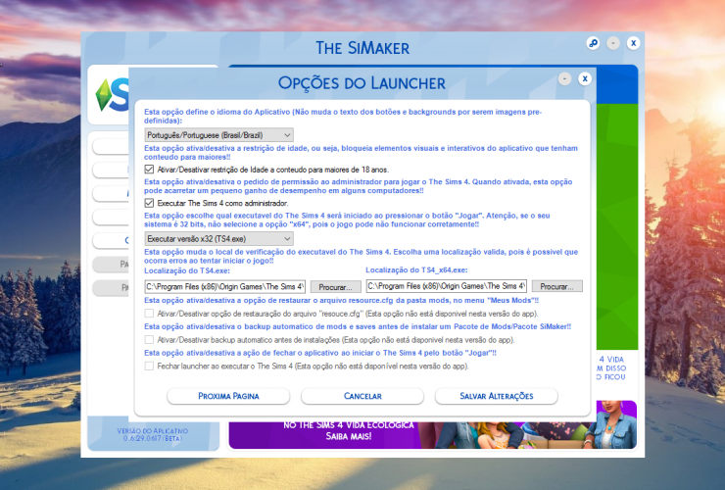Toggle age restriction for 18+ content checkbox

click(x=149, y=170)
